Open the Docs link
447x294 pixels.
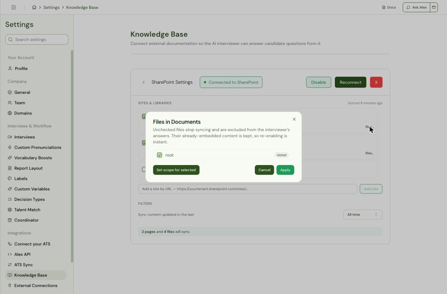click(389, 7)
